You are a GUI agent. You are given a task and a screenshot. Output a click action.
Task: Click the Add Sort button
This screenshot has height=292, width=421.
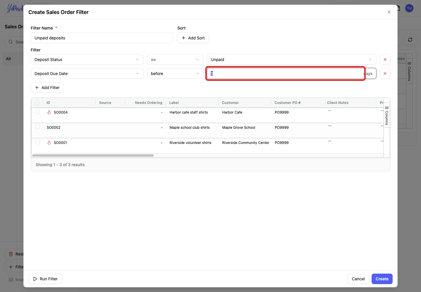pyautogui.click(x=193, y=38)
